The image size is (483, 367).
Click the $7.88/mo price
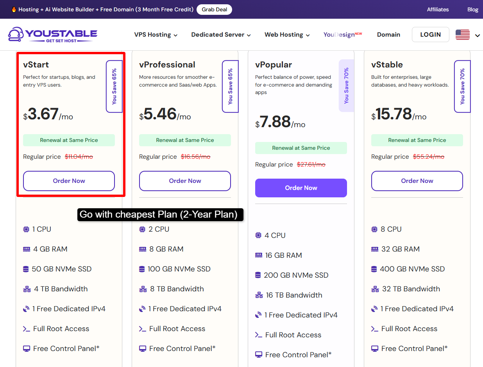pyautogui.click(x=280, y=122)
